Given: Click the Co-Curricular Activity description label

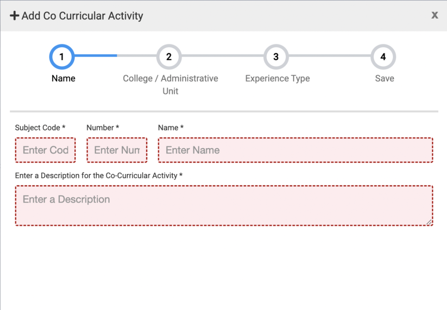Looking at the screenshot, I should [99, 175].
